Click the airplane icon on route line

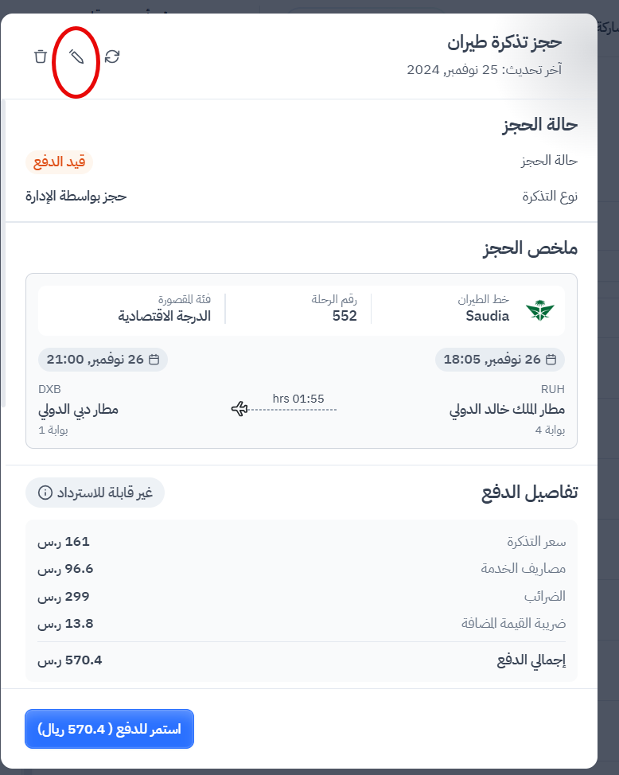click(239, 409)
